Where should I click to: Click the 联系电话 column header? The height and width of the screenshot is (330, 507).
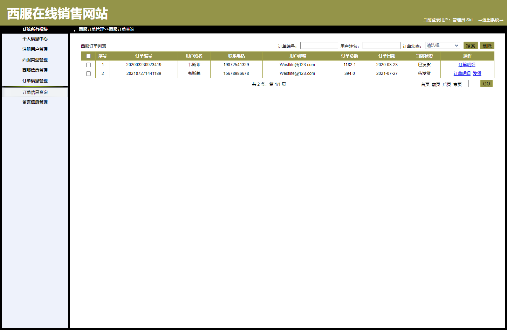click(237, 56)
